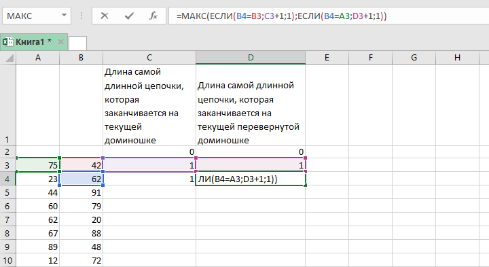Click cell B5 containing 91

pyautogui.click(x=81, y=192)
